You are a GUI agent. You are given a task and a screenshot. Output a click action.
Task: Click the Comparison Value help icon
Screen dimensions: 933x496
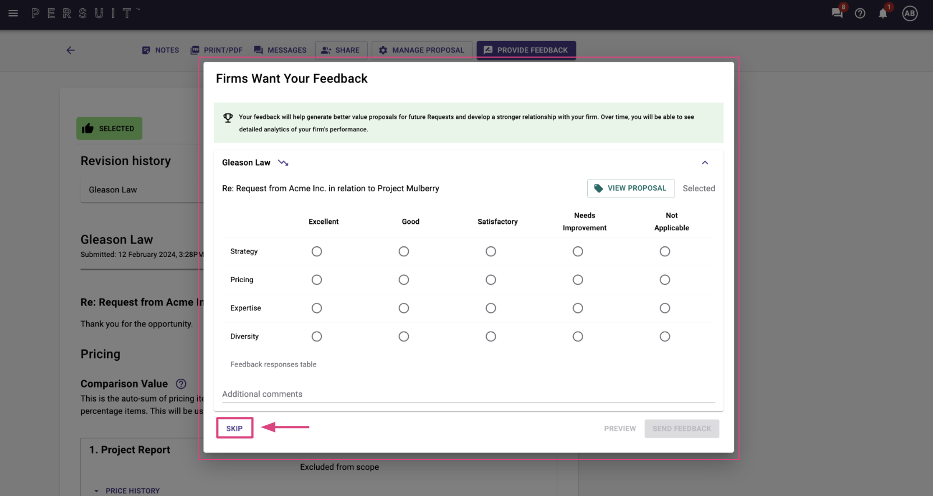click(181, 384)
